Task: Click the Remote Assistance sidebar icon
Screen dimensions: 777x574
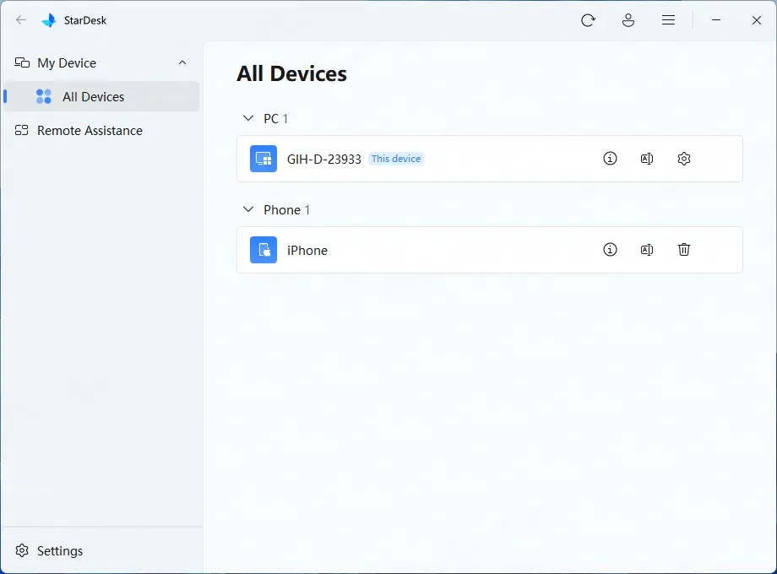Action: 21,130
